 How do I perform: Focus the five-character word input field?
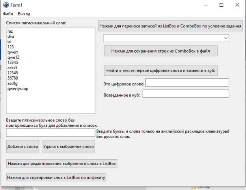(50, 133)
